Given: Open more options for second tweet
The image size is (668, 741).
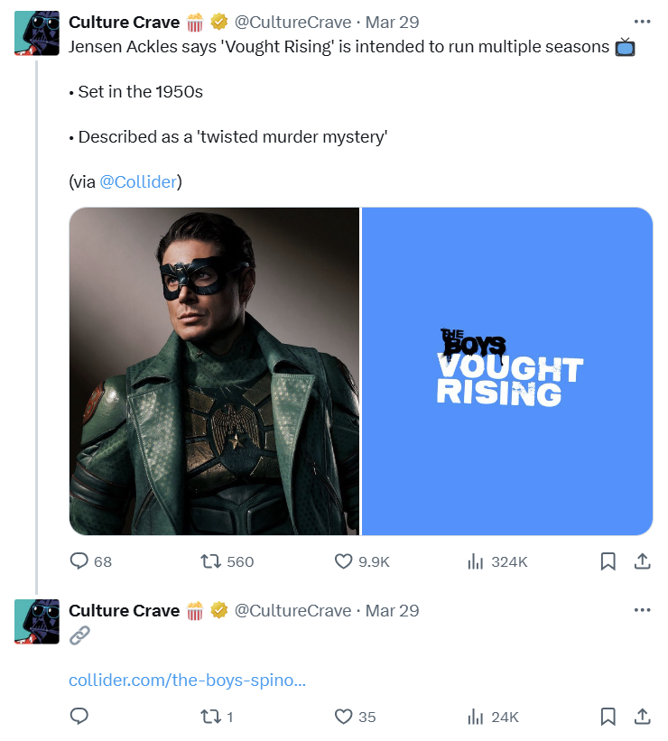Looking at the screenshot, I should coord(642,610).
